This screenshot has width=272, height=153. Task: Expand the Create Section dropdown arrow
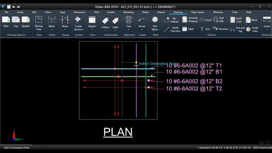(83, 30)
